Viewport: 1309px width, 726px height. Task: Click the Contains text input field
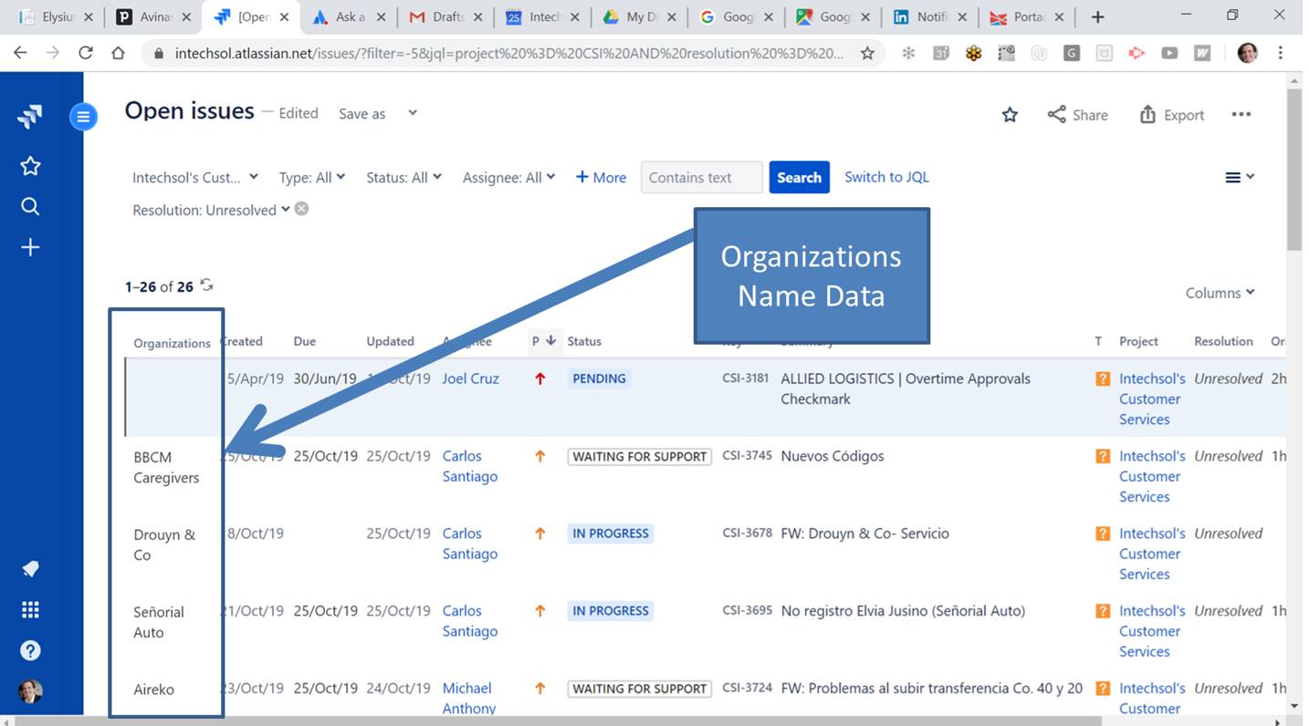(x=701, y=177)
